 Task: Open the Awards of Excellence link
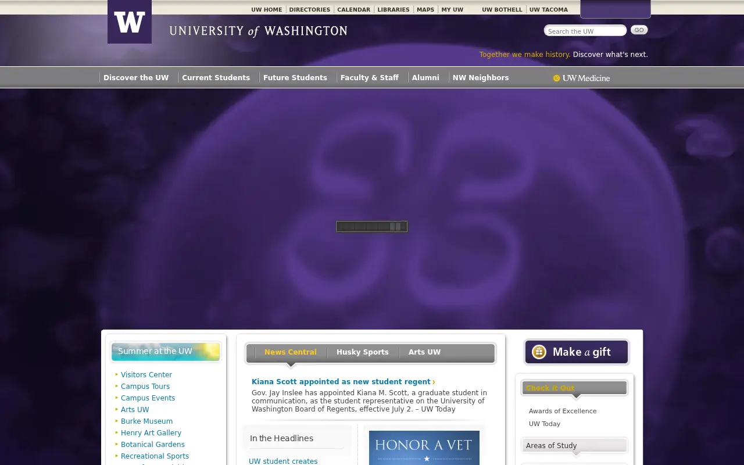[x=563, y=411]
